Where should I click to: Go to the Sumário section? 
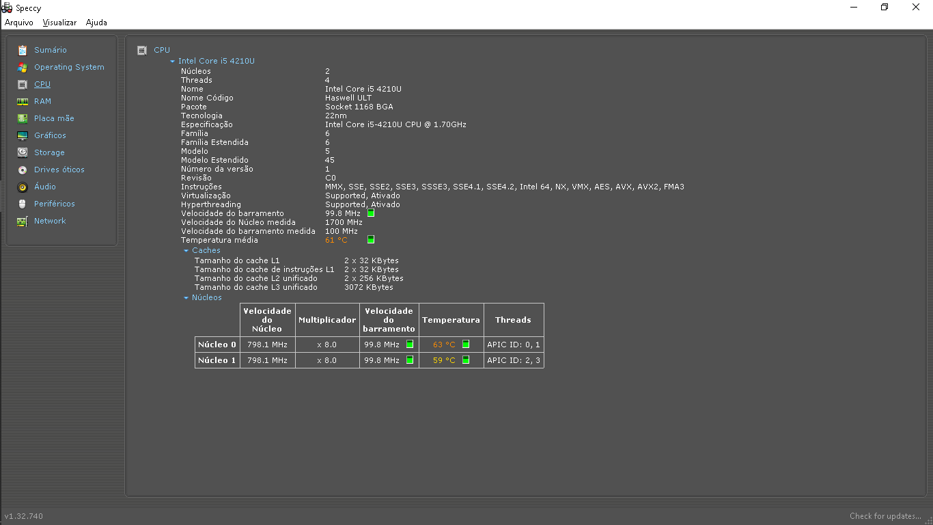click(51, 50)
